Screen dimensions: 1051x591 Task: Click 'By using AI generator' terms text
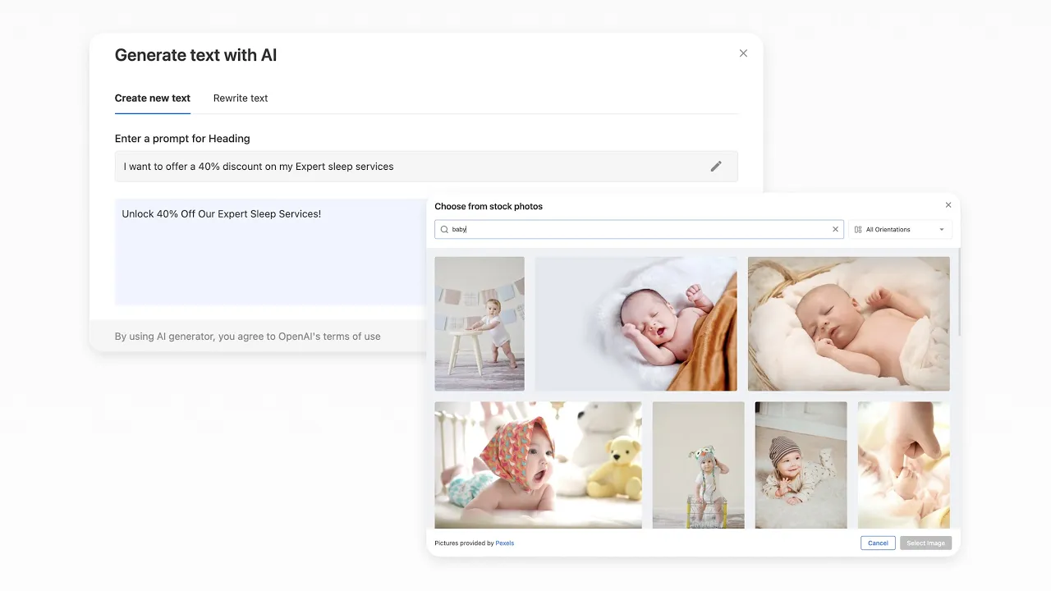click(x=247, y=337)
